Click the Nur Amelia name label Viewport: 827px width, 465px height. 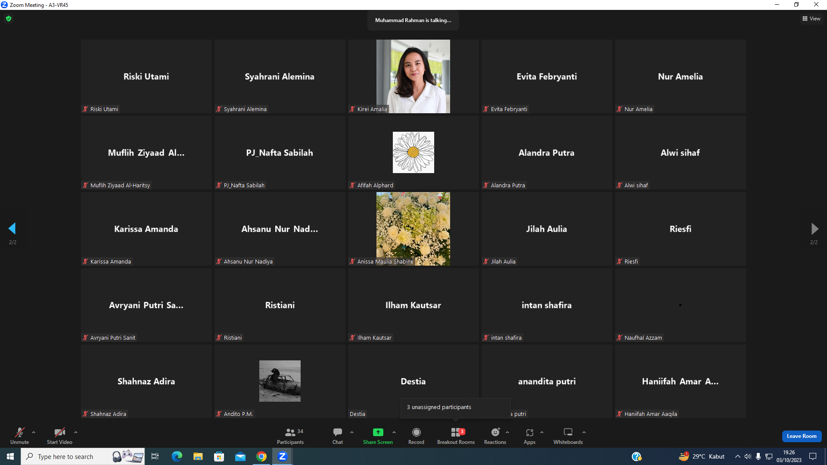coord(638,109)
